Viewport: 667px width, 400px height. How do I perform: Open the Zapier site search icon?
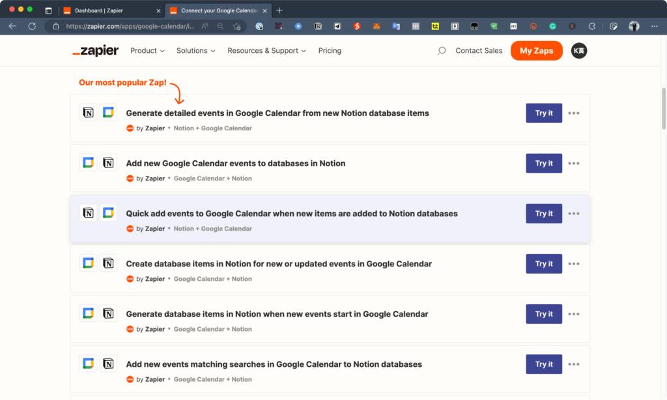[x=442, y=51]
